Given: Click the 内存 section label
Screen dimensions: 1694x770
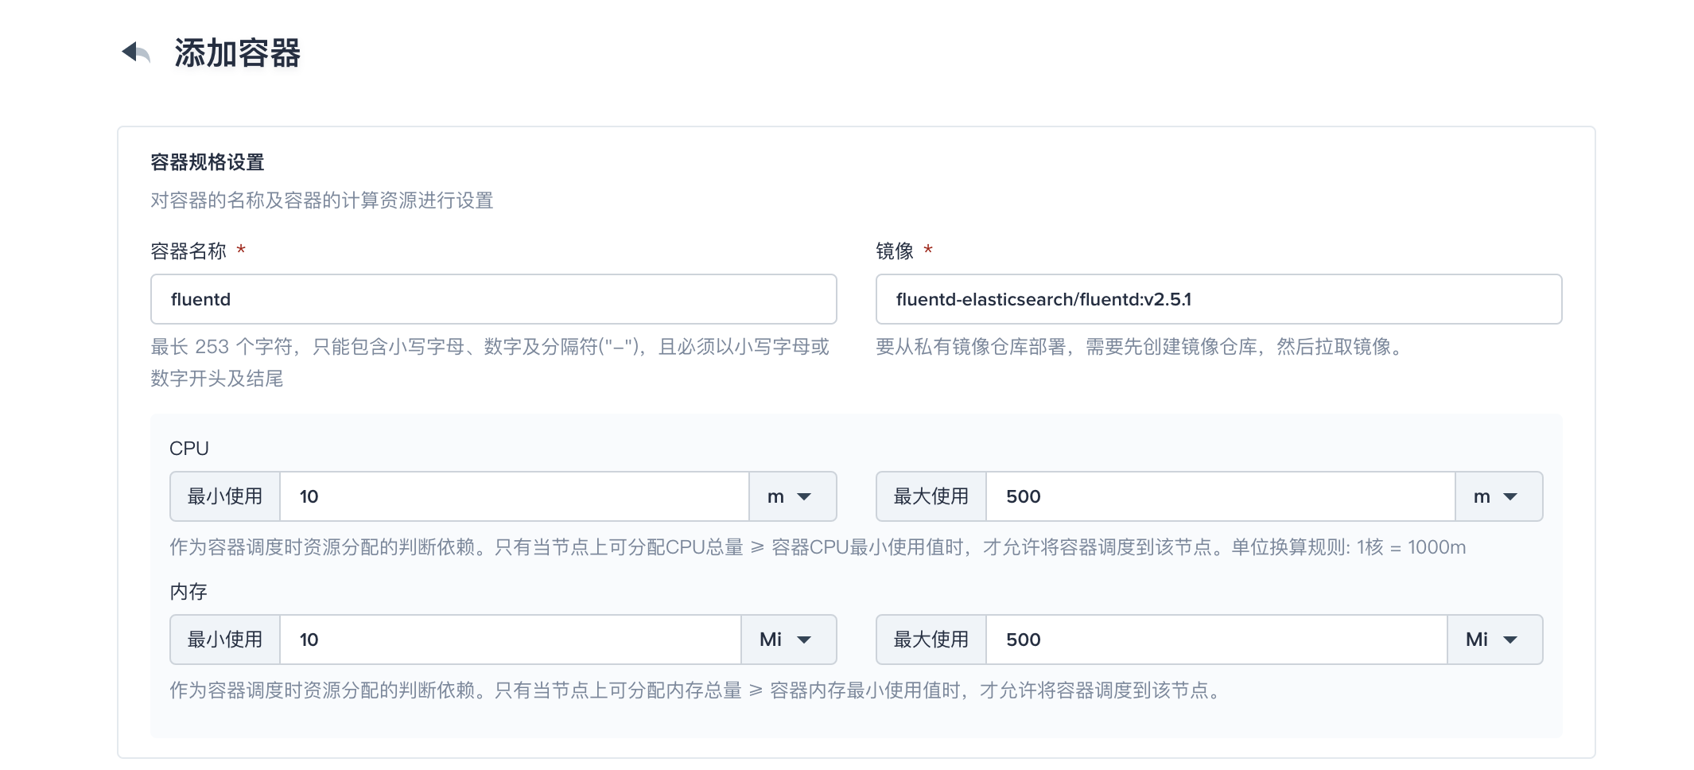Looking at the screenshot, I should (188, 592).
